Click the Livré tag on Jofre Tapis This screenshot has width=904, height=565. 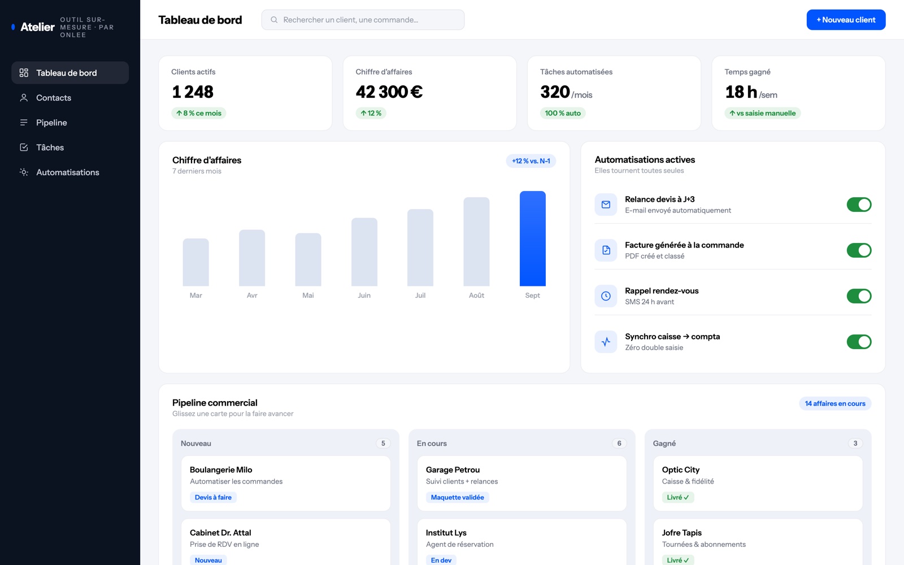click(x=678, y=560)
